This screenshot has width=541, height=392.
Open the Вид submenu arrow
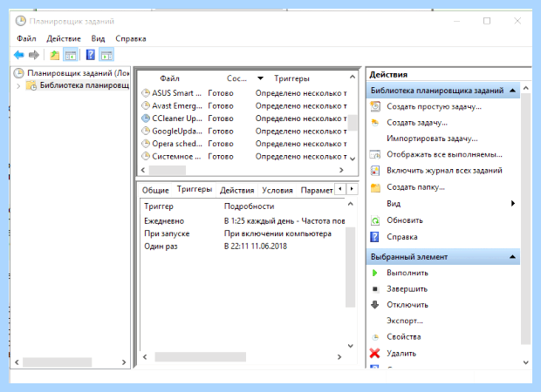pos(513,204)
